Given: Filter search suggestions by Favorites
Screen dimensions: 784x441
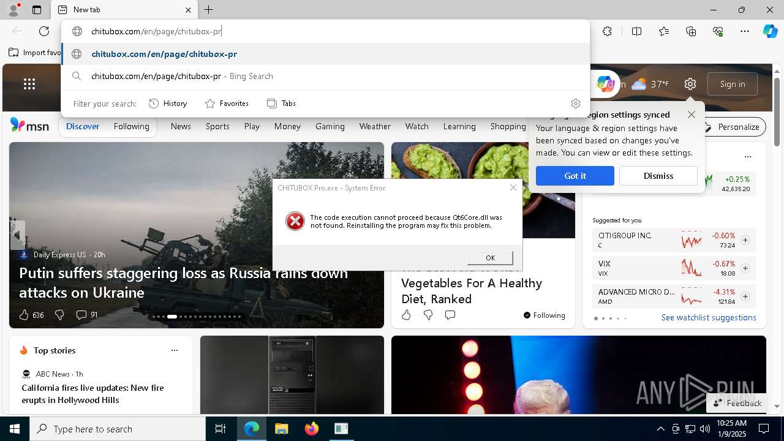Looking at the screenshot, I should (227, 104).
